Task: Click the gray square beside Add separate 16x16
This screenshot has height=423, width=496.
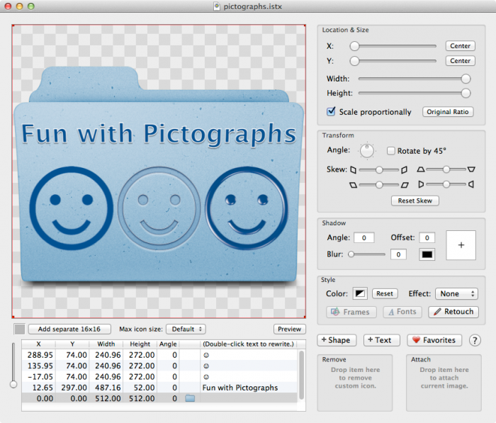Action: coord(20,329)
